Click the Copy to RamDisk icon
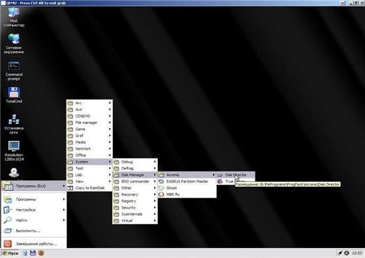The width and height of the screenshot is (365, 258). (70, 188)
